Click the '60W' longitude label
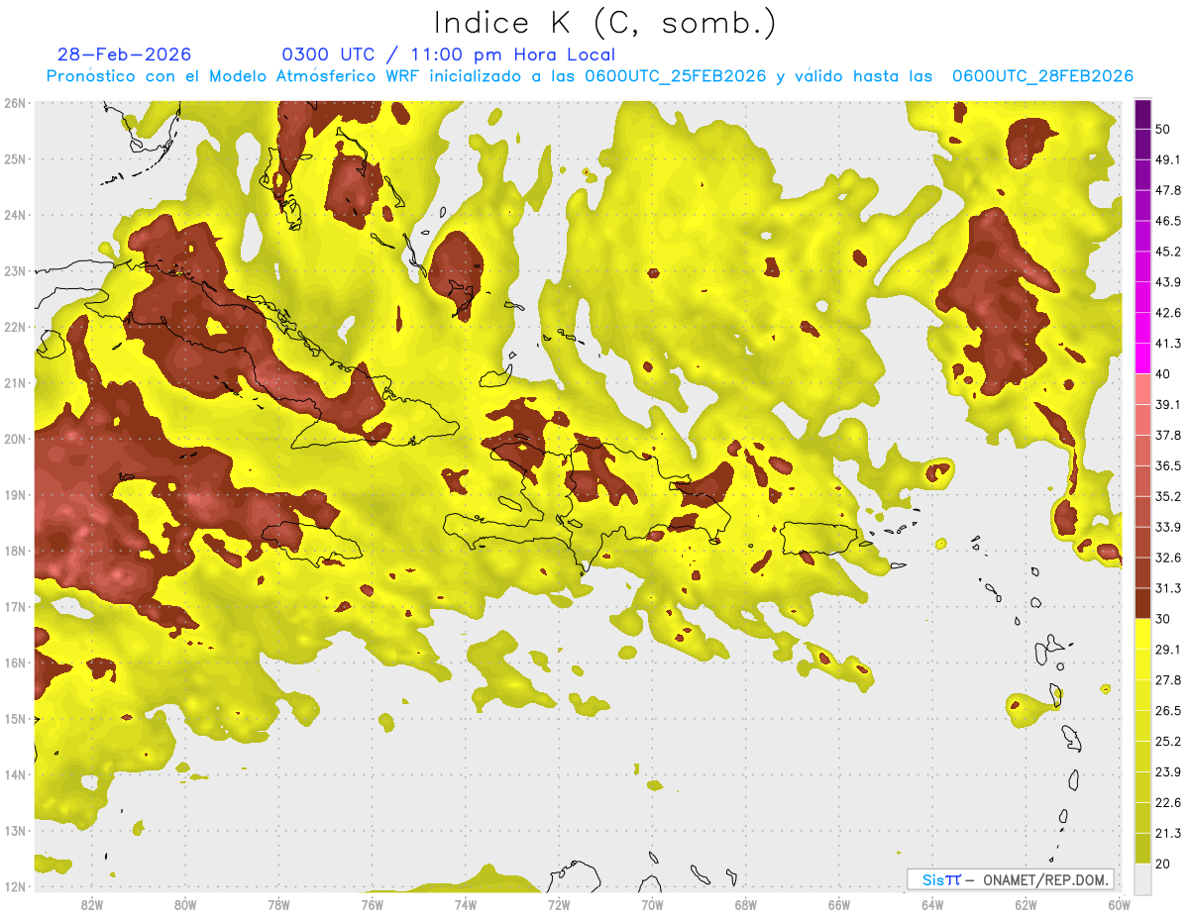The height and width of the screenshot is (918, 1189). tap(1119, 904)
